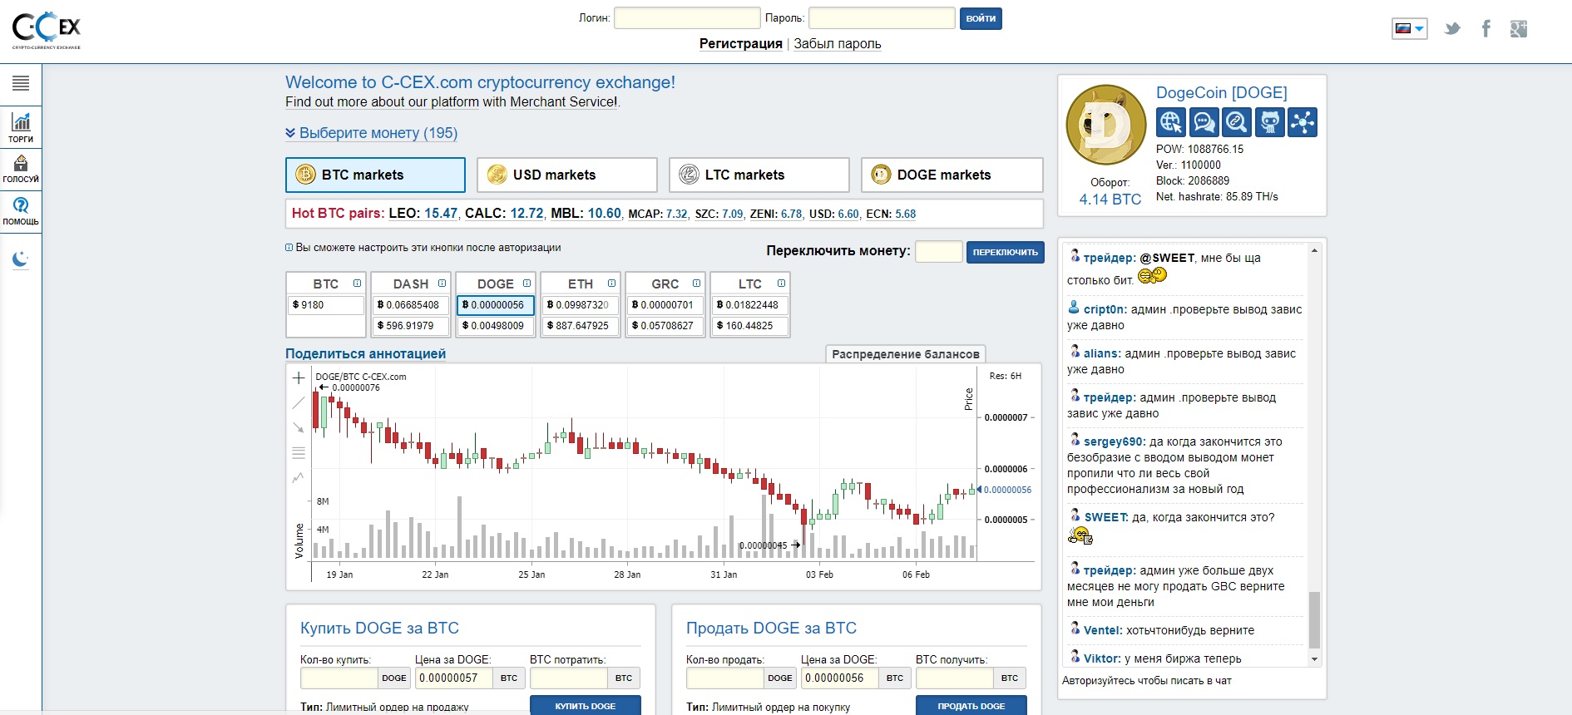Select the line drawing tool on chart
This screenshot has width=1572, height=715.
tap(299, 403)
